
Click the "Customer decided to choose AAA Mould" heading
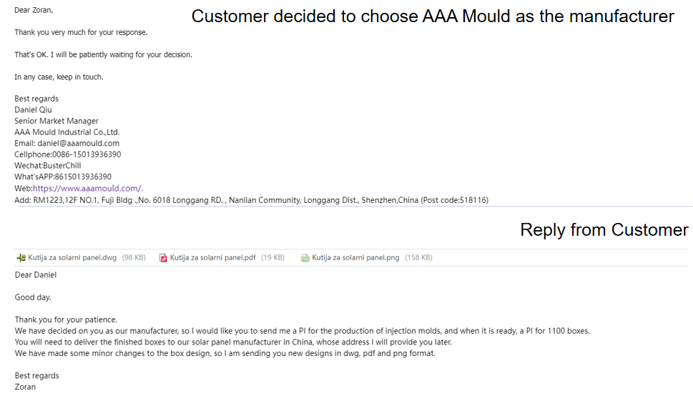tap(433, 16)
